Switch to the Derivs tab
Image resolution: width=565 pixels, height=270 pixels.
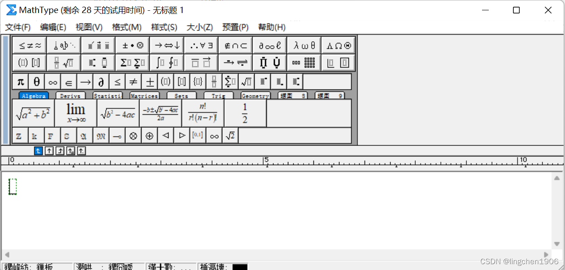tap(70, 96)
